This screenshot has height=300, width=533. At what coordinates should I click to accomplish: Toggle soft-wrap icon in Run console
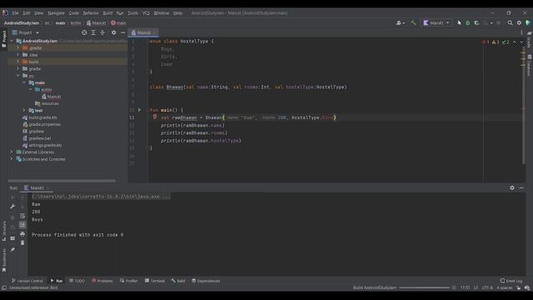pos(22,216)
